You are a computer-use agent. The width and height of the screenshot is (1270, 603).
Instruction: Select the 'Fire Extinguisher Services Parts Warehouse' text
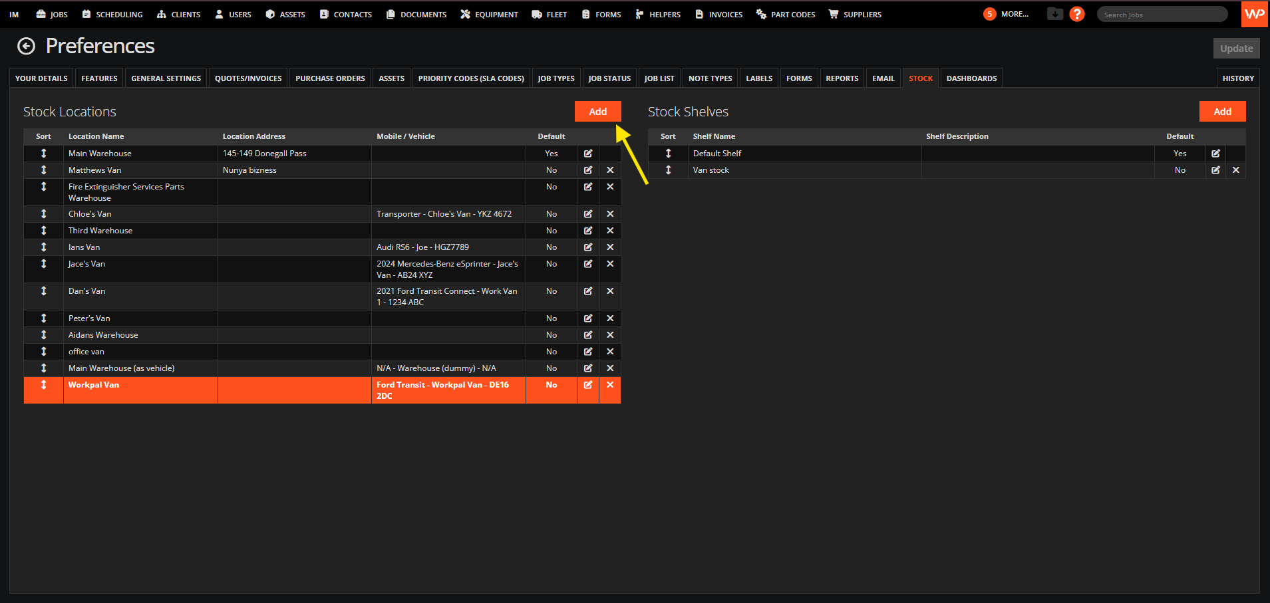126,192
